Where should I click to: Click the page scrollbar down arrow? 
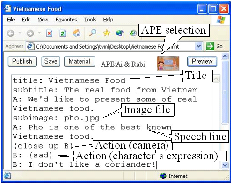coord(225,165)
